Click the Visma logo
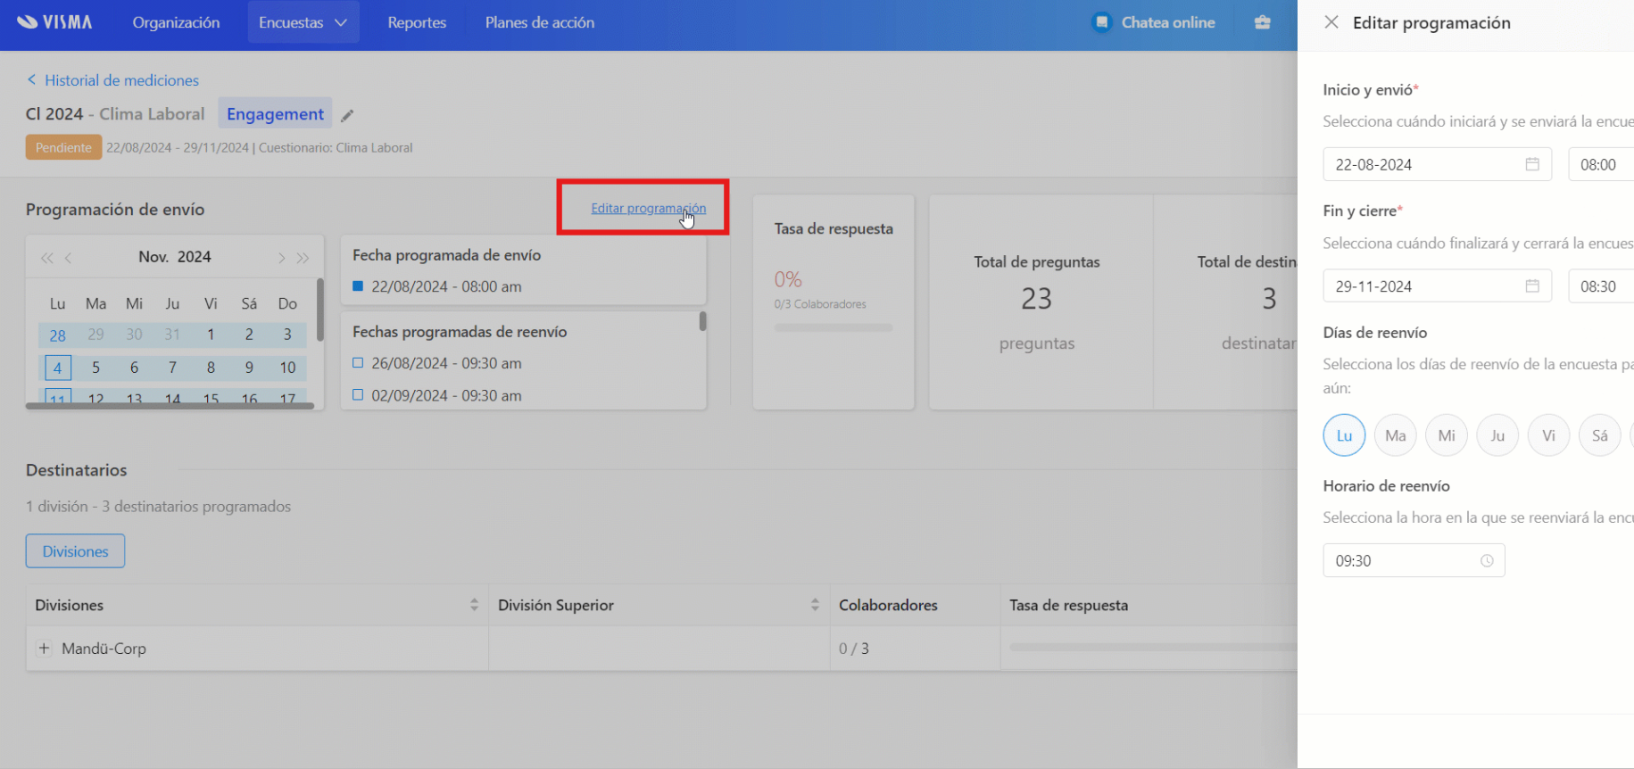This screenshot has height=769, width=1634. tap(54, 22)
